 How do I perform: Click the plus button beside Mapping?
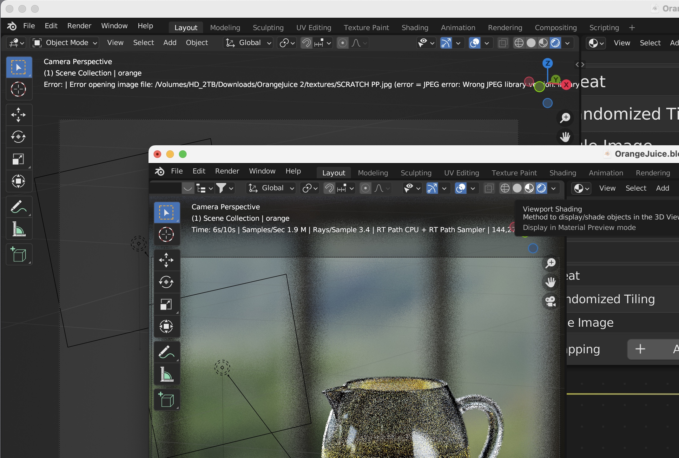pos(640,349)
